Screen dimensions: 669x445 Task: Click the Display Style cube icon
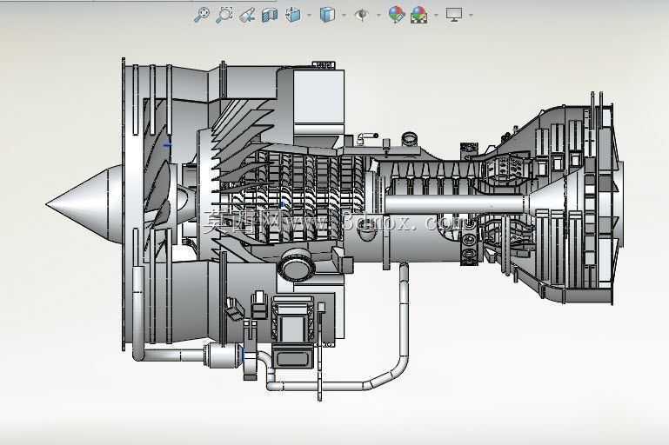pyautogui.click(x=327, y=15)
